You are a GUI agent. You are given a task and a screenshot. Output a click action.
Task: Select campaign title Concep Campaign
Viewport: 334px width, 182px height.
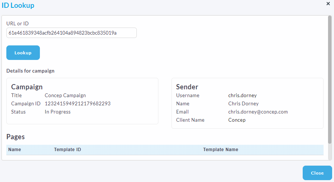tap(65, 95)
